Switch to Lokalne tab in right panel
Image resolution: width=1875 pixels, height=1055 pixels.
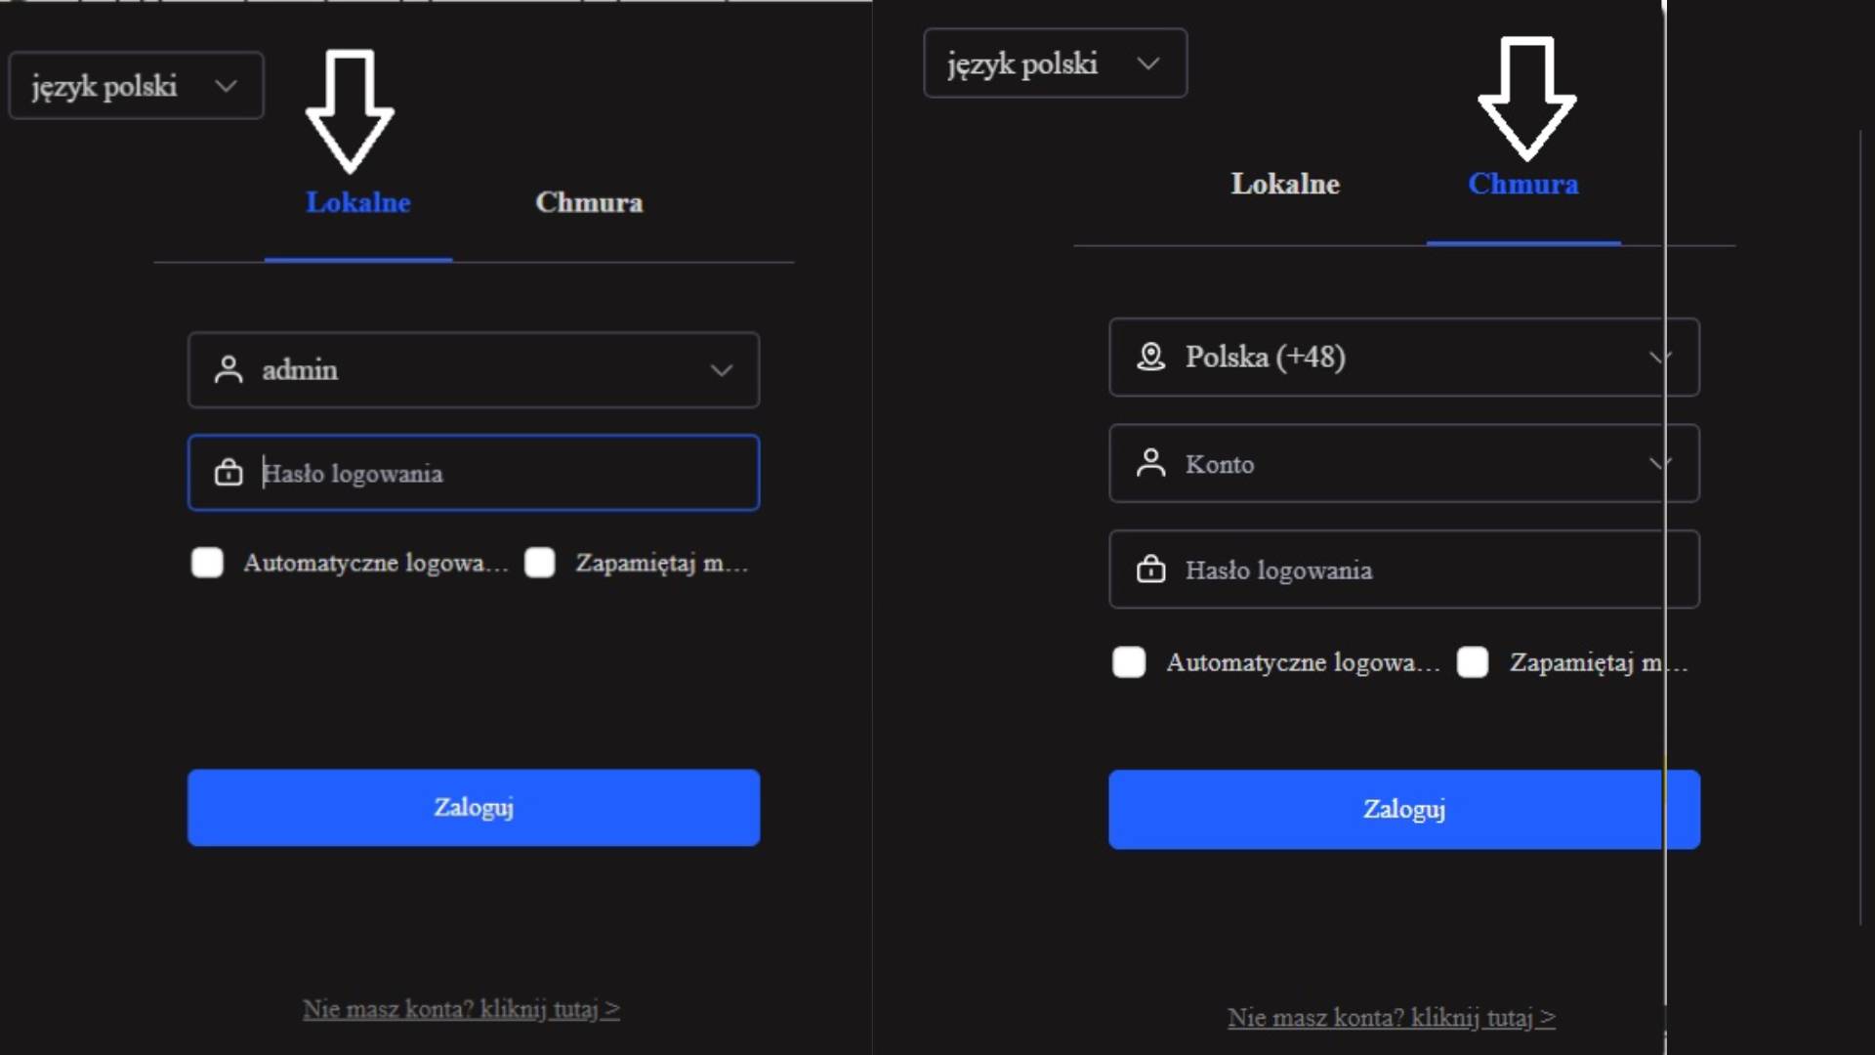(1285, 184)
